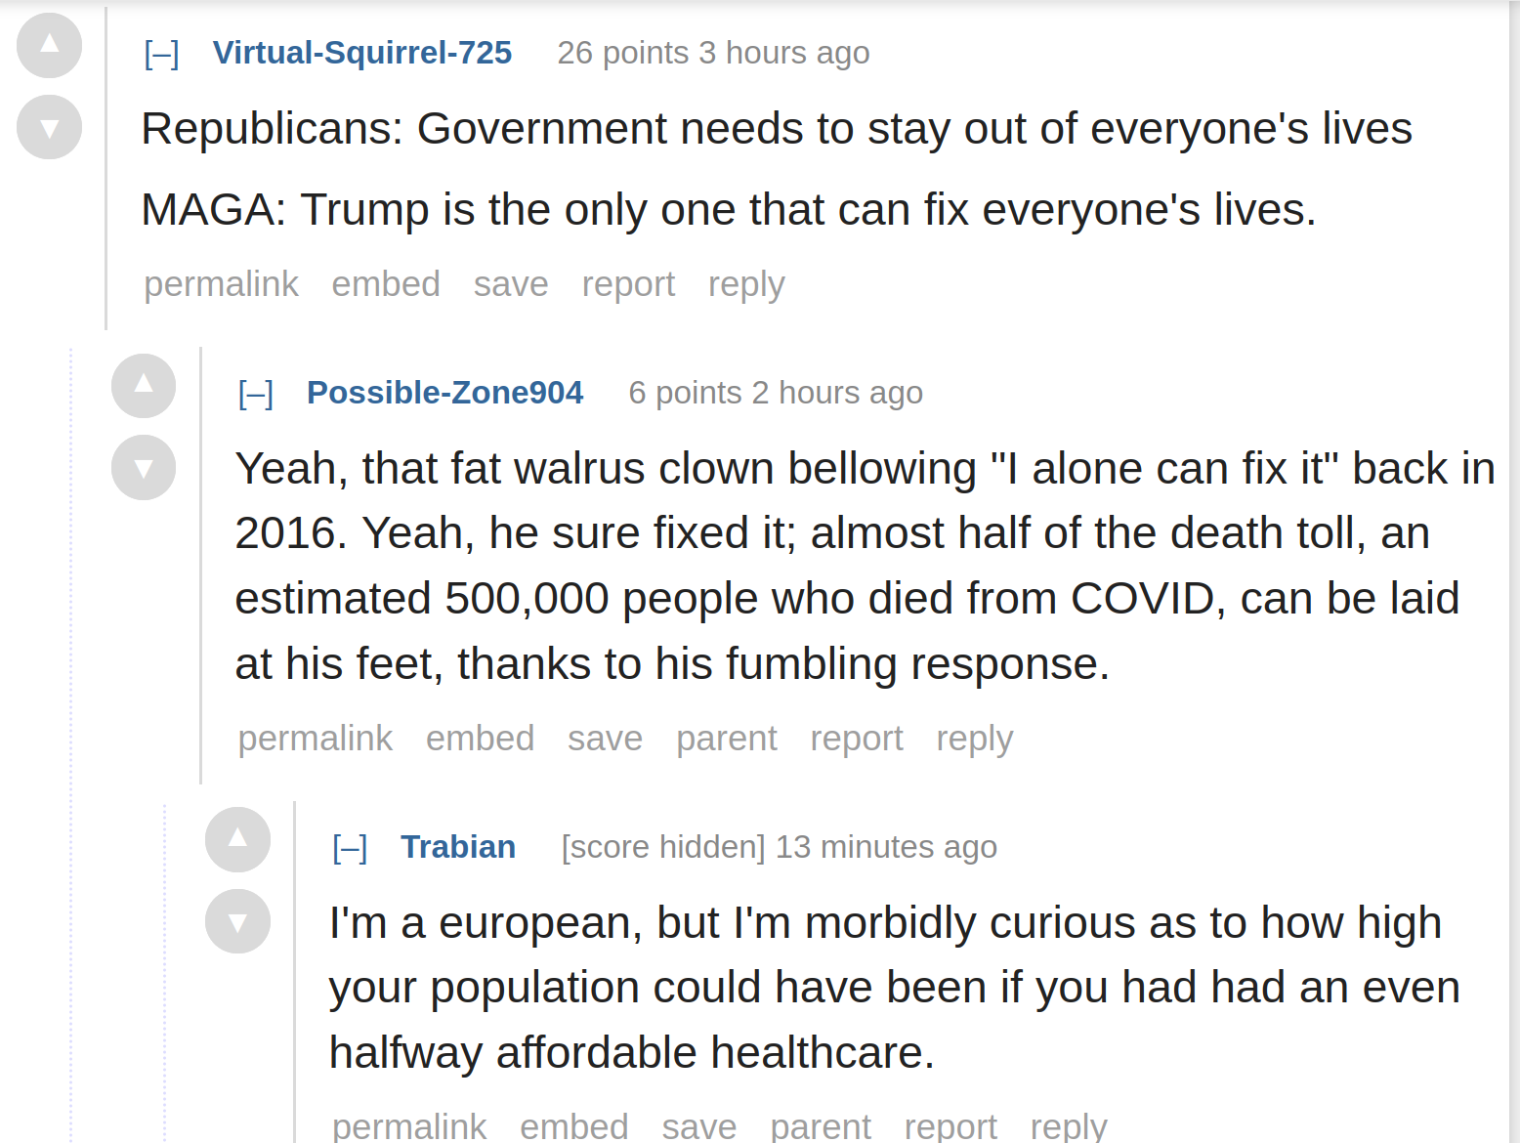Upvote Trabian's comment

pos(237,840)
